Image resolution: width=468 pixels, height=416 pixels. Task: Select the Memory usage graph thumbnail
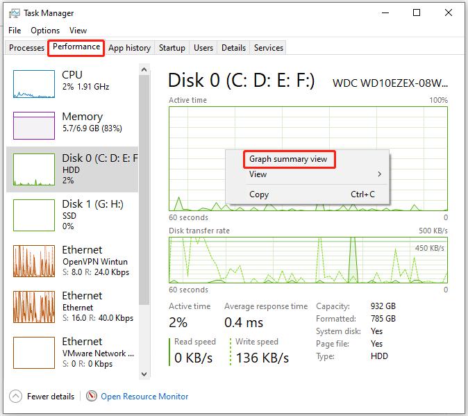pyautogui.click(x=34, y=126)
